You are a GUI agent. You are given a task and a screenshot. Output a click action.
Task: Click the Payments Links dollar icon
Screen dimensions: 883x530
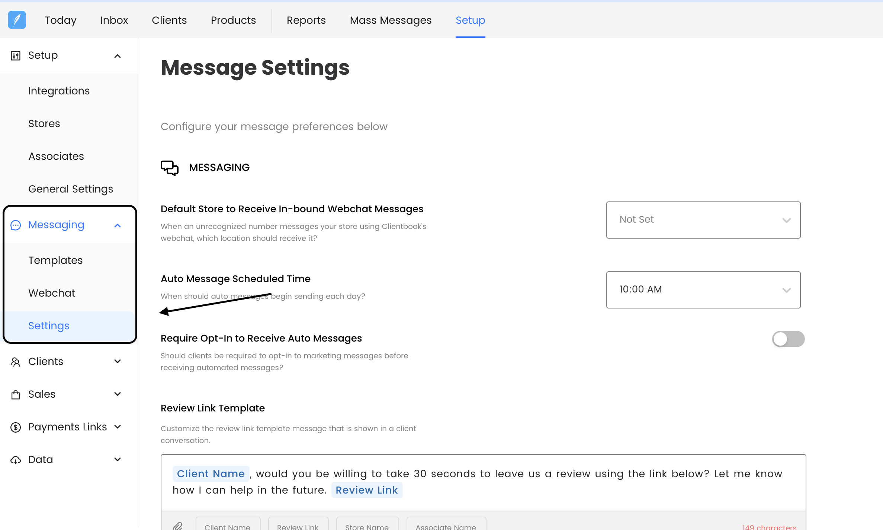(15, 427)
